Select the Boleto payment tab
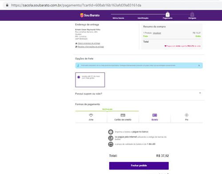 [155, 117]
